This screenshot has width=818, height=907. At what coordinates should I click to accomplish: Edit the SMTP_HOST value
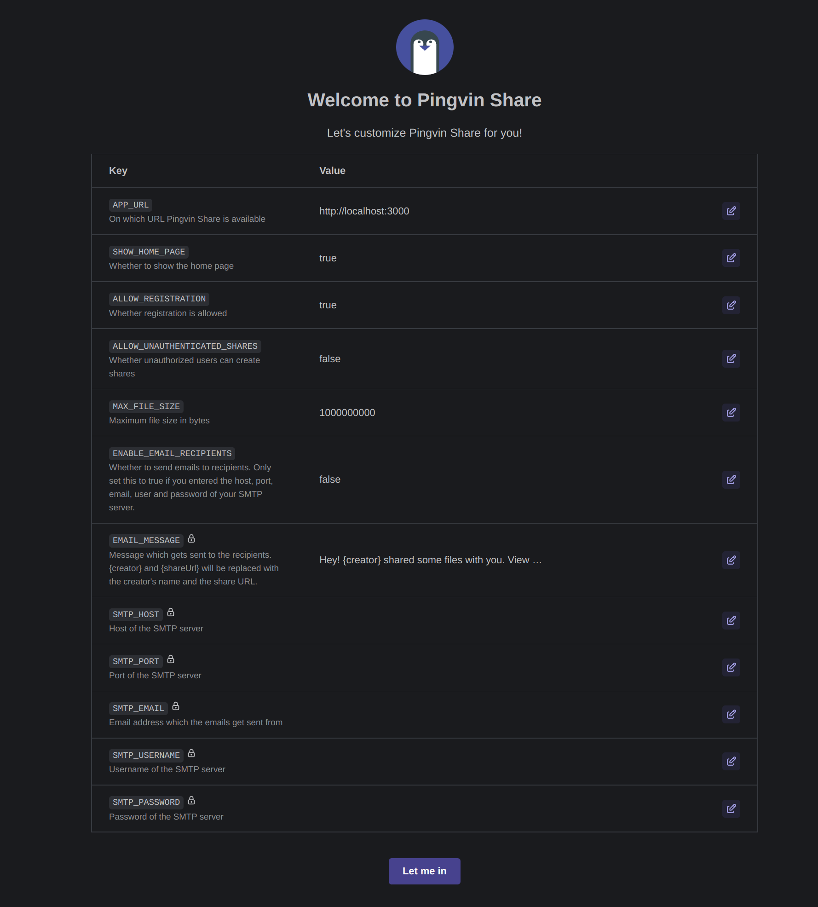coord(731,621)
